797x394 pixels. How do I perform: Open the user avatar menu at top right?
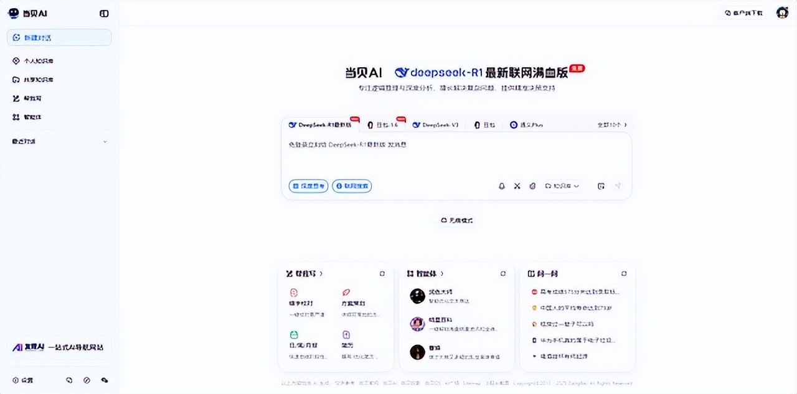782,12
